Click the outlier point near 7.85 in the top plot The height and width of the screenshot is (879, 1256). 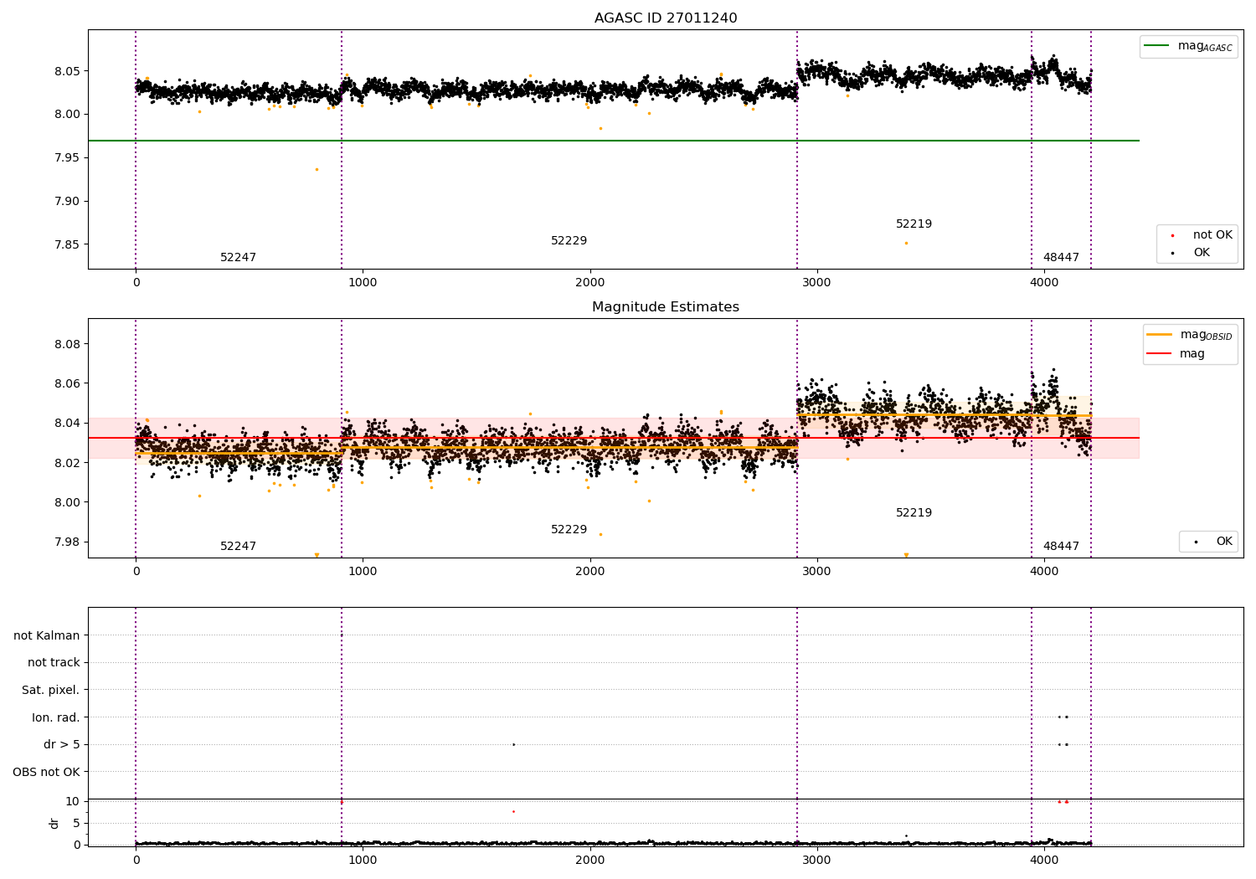pos(906,244)
